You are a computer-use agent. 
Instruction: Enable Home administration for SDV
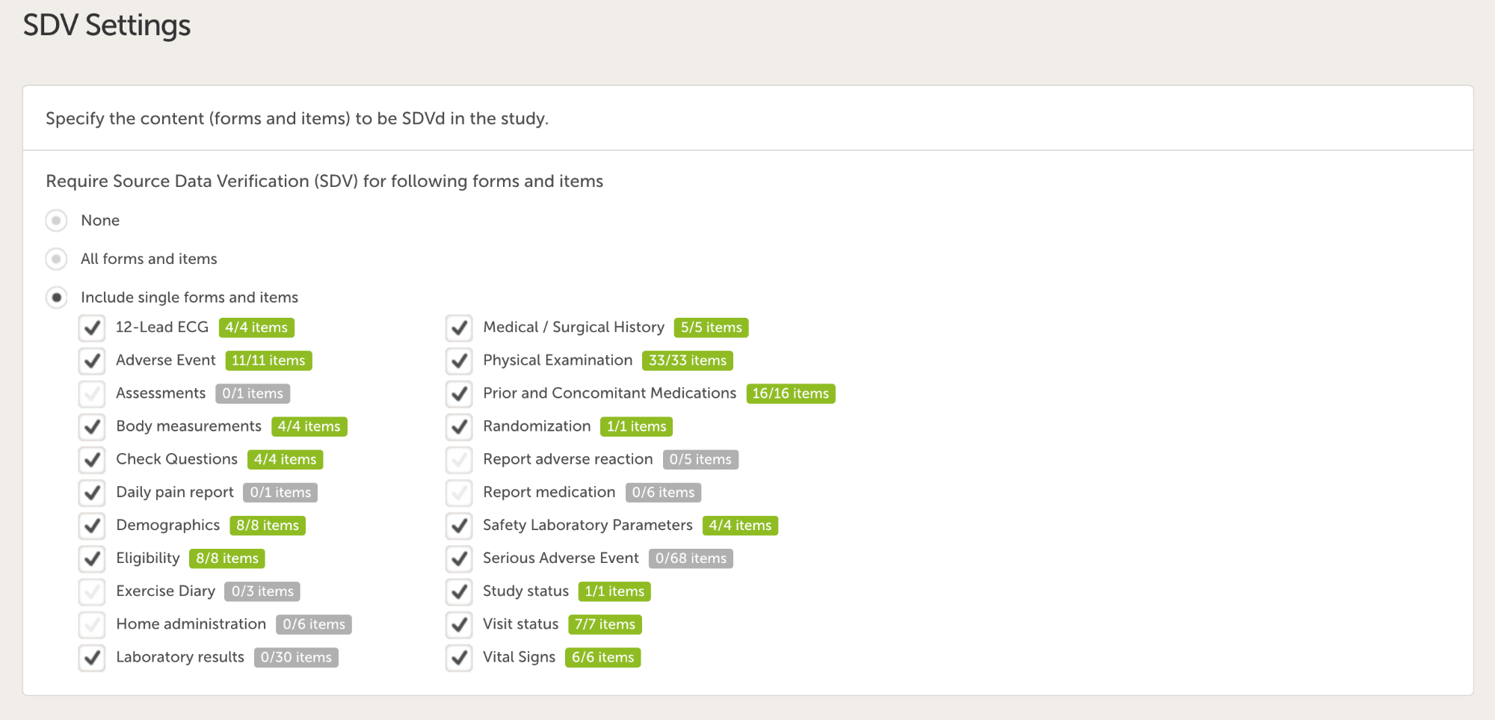click(92, 624)
